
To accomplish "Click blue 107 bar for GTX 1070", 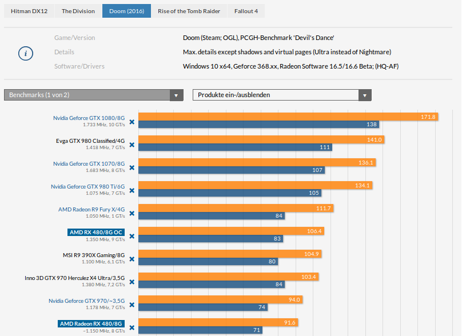I will click(232, 170).
